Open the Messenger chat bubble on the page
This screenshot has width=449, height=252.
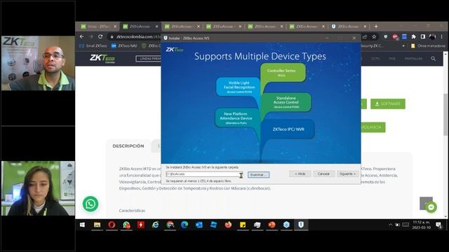(x=431, y=207)
